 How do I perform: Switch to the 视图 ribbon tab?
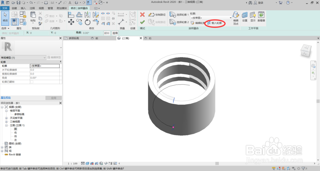(x=41, y=8)
